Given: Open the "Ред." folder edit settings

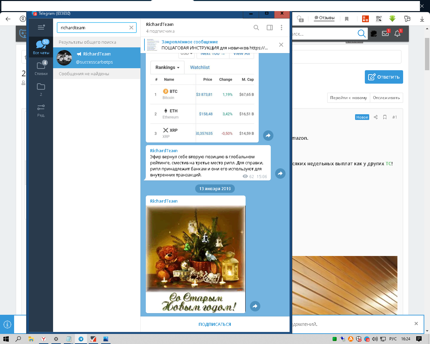Looking at the screenshot, I should pyautogui.click(x=41, y=110).
